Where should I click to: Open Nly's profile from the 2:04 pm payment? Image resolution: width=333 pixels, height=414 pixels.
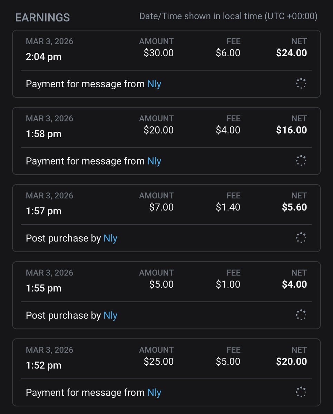(154, 84)
